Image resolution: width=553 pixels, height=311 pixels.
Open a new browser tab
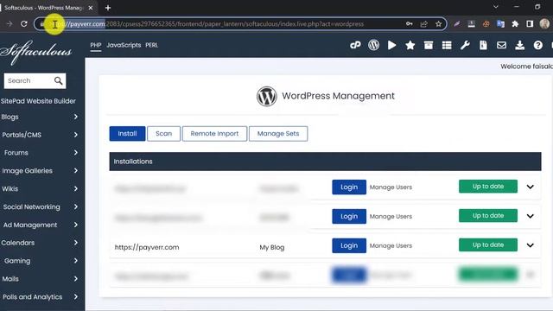click(108, 8)
